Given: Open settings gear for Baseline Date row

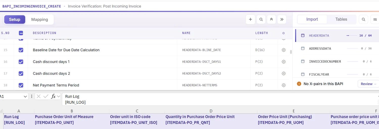Looking at the screenshot, I should (x=283, y=50).
